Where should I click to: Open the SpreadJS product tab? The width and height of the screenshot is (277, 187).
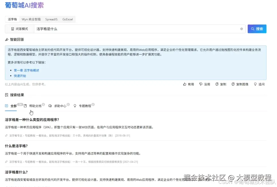point(51,19)
